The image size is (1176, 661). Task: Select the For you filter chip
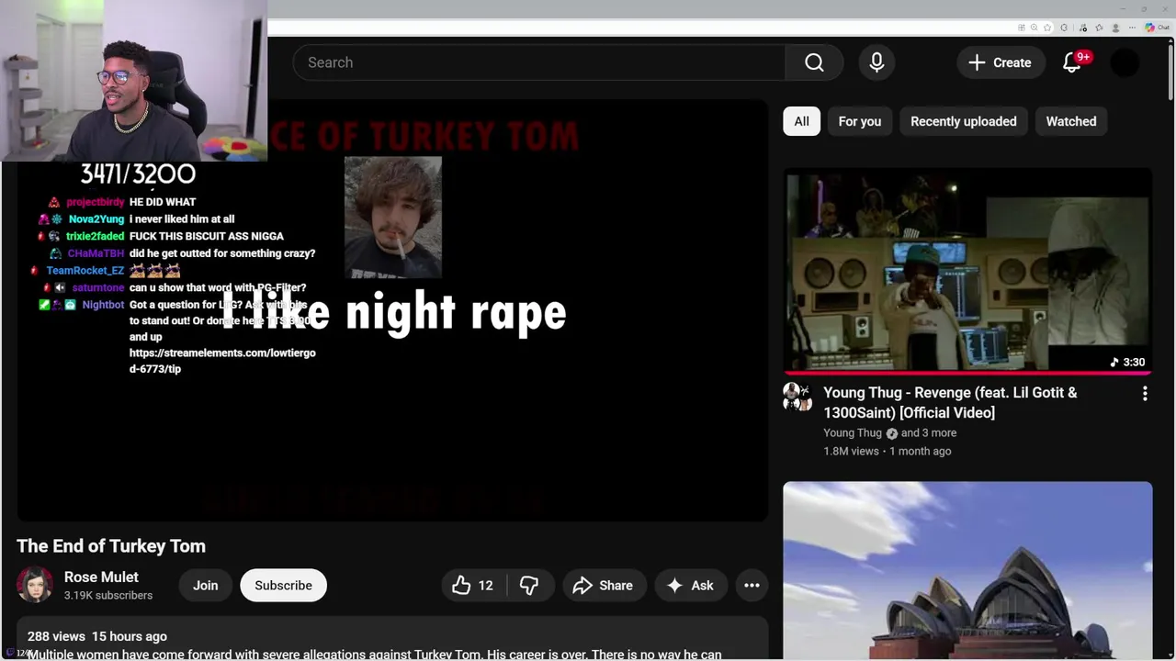(860, 121)
